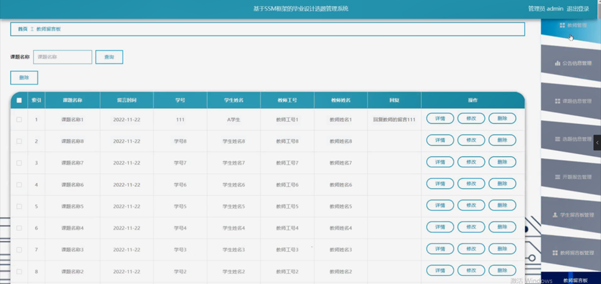Click the 留言时间 column header
This screenshot has width=601, height=284.
pyautogui.click(x=127, y=100)
